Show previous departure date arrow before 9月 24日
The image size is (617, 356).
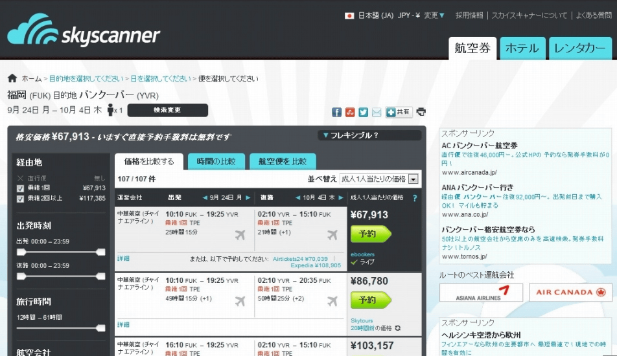(205, 197)
